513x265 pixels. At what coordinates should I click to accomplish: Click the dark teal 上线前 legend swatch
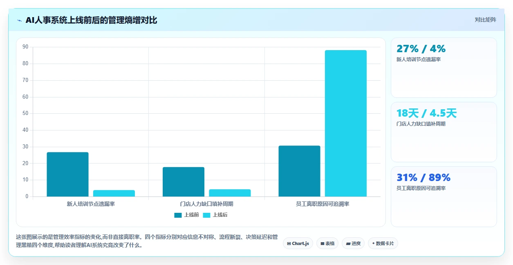[x=178, y=215]
